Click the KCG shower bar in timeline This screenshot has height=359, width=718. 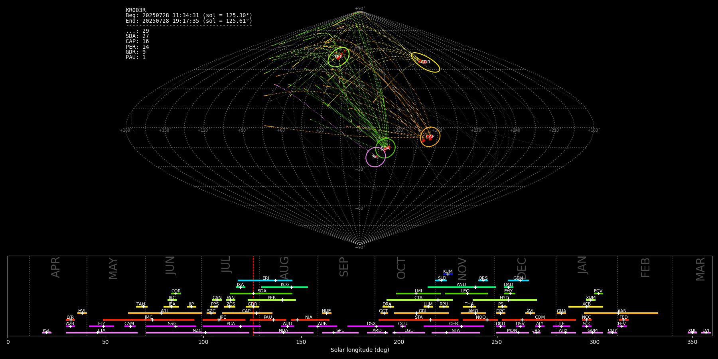(x=284, y=287)
